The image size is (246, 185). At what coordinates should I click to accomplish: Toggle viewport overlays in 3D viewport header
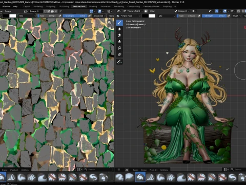(x=225, y=11)
